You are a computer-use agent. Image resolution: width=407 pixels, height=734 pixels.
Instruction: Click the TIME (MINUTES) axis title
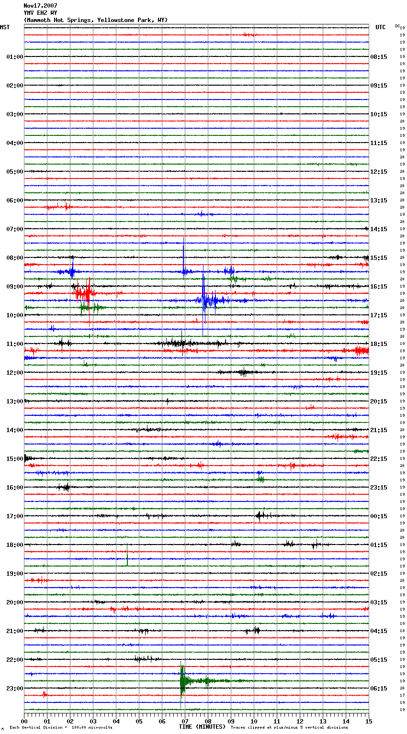(x=202, y=727)
